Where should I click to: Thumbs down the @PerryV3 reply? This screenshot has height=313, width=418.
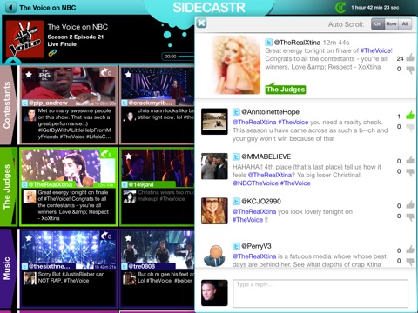click(410, 261)
